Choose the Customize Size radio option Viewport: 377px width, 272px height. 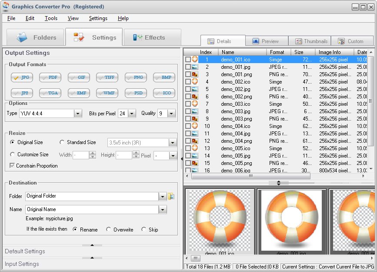tap(12, 154)
